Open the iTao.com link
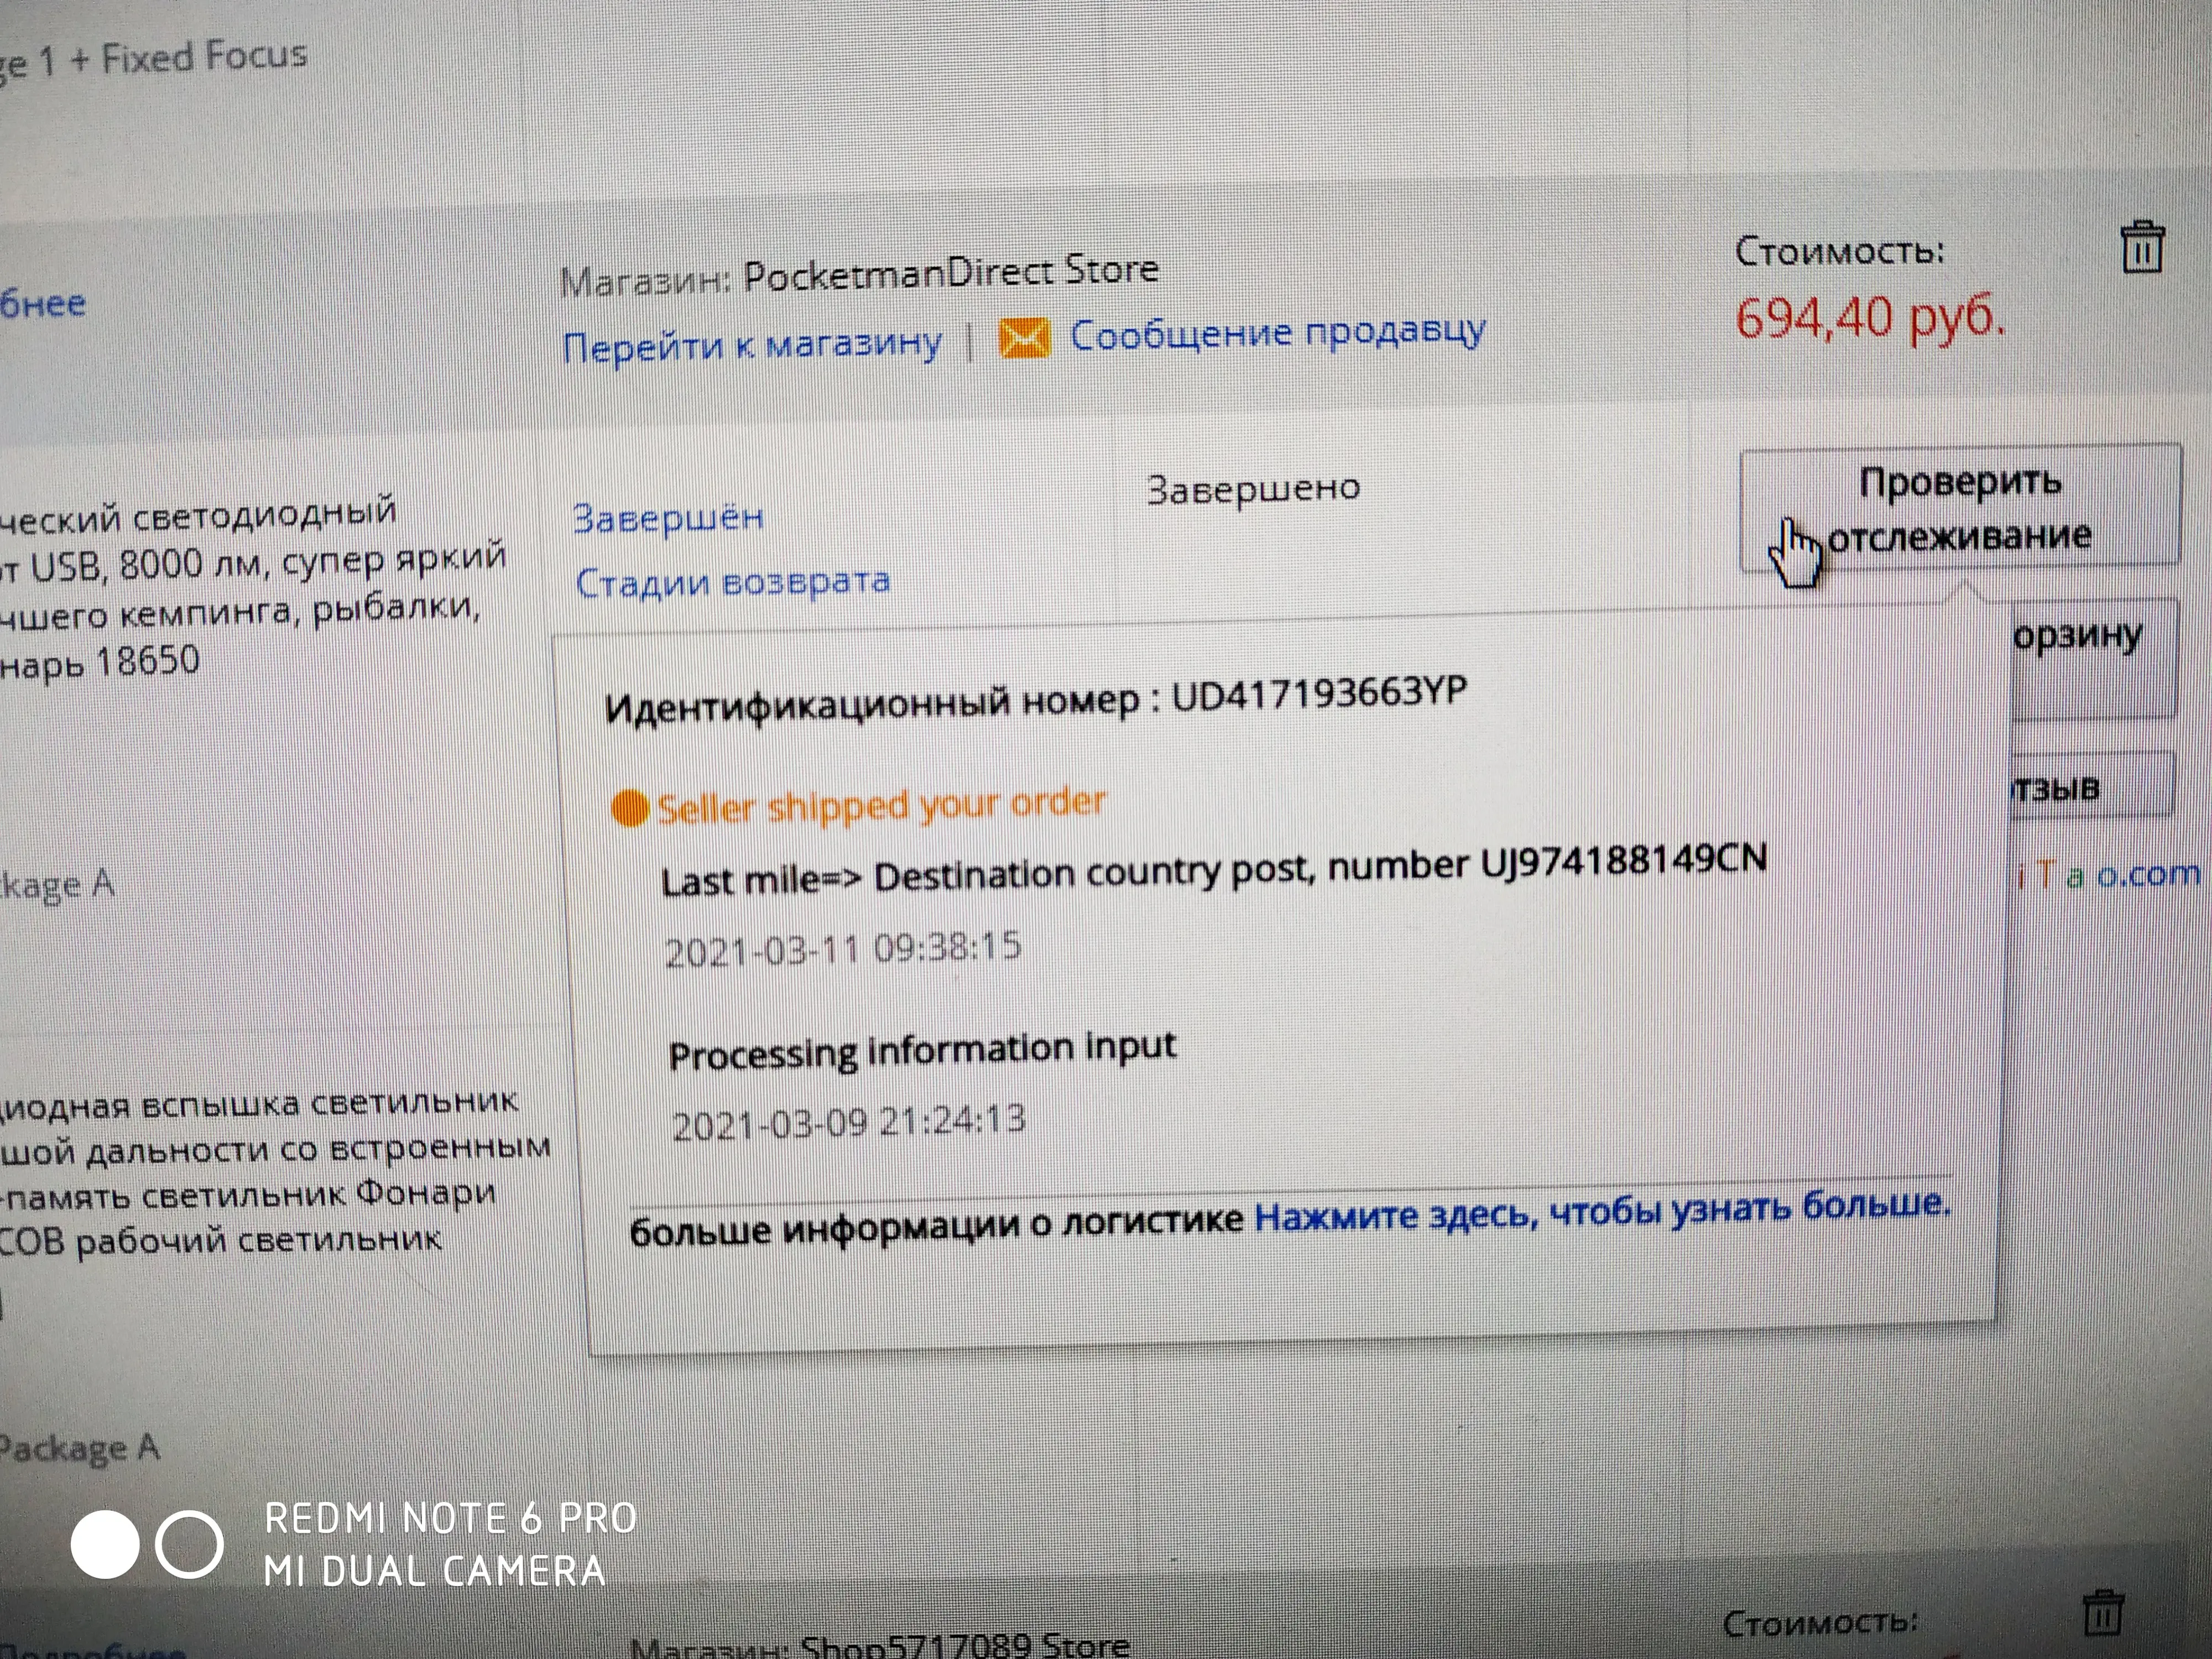Screen dimensions: 2212x1659 click(x=2109, y=875)
